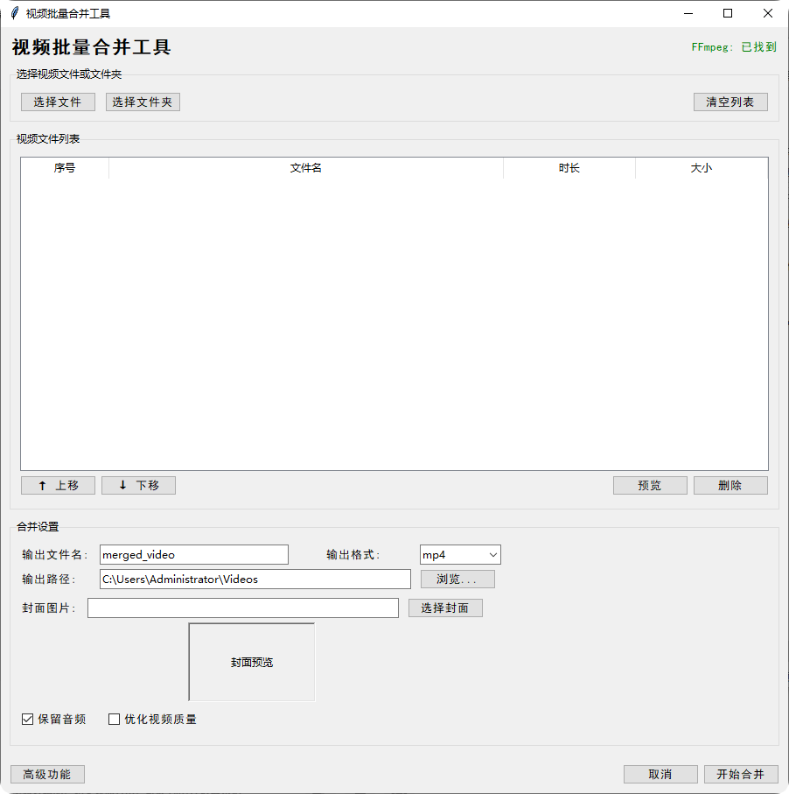
Task: Click the 大小 column header
Action: click(702, 168)
